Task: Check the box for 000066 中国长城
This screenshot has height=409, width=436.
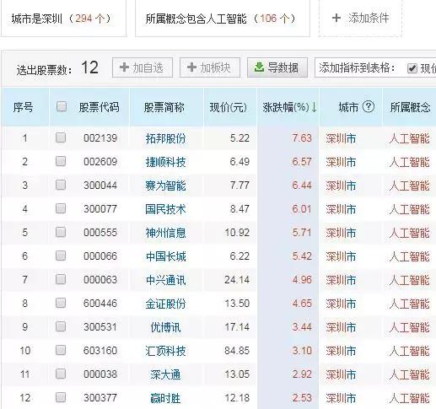Action: (x=61, y=256)
